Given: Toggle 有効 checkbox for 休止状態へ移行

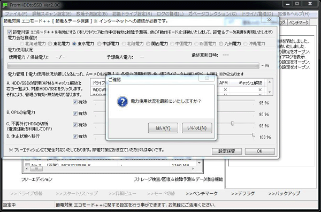Looking at the screenshot, I should (x=75, y=136).
